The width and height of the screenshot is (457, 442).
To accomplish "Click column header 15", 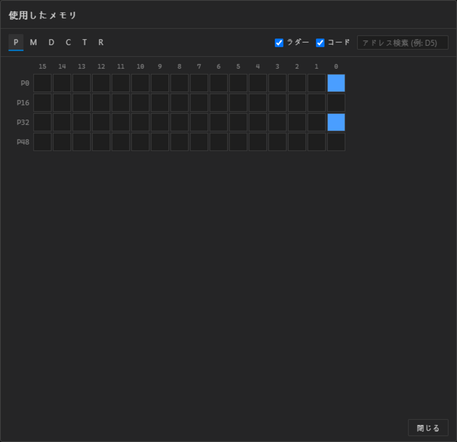I will click(x=42, y=66).
